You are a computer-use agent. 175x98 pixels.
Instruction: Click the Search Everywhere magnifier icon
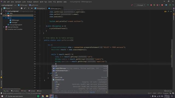(x=173, y=5)
